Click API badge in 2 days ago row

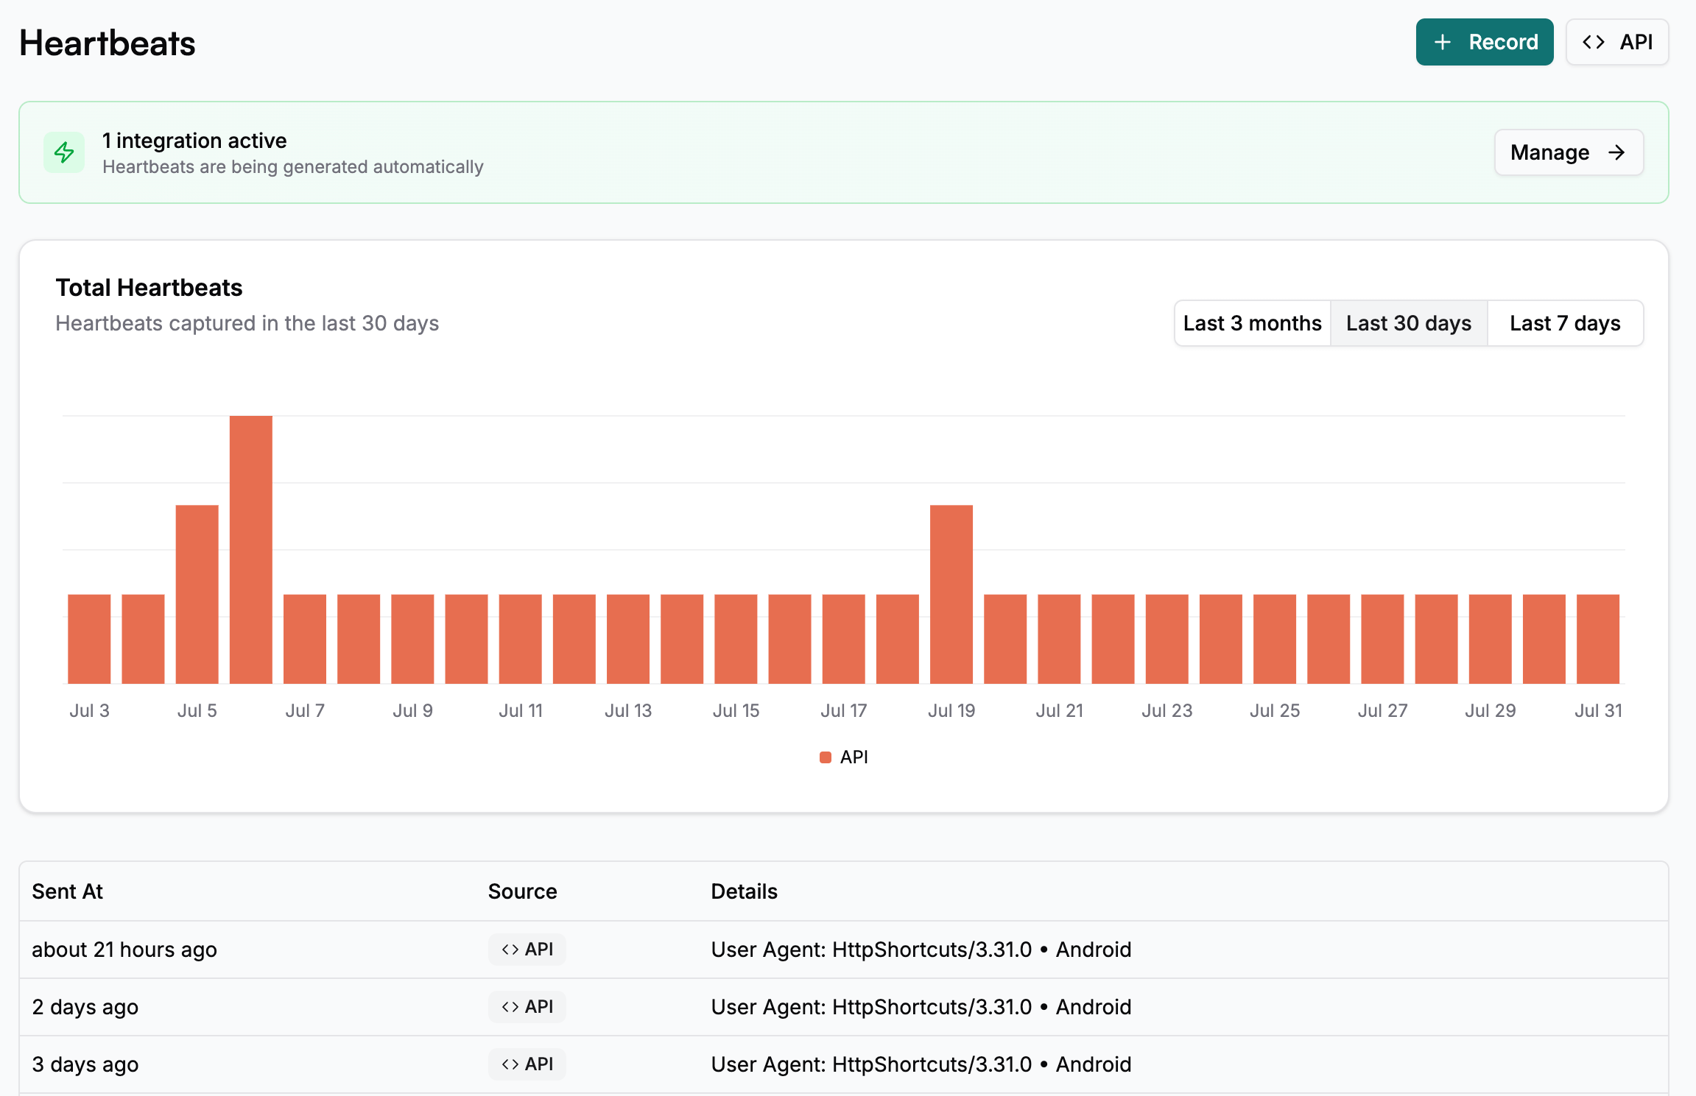[527, 1007]
